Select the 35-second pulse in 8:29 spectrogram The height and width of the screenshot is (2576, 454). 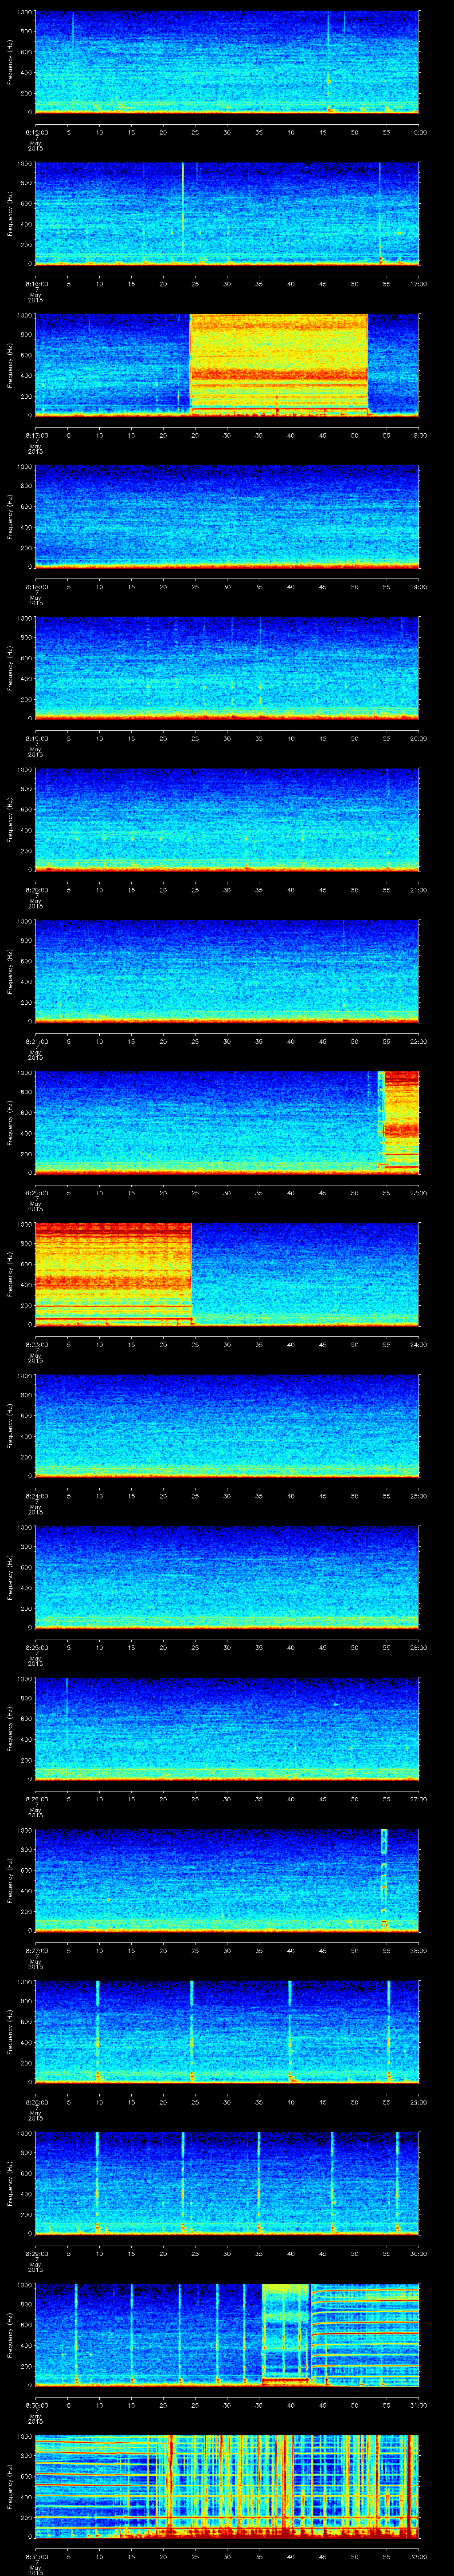(x=258, y=2180)
